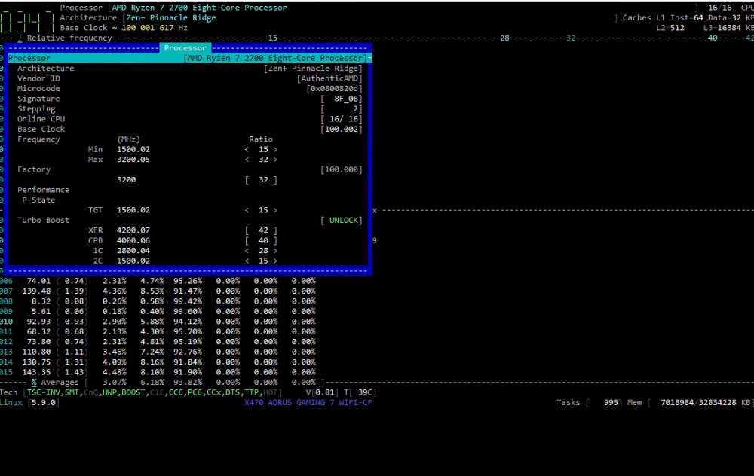Viewport: 754px width, 476px height.
Task: Open the Turbo Boost 1C ratio 28 selector
Action: tap(261, 251)
